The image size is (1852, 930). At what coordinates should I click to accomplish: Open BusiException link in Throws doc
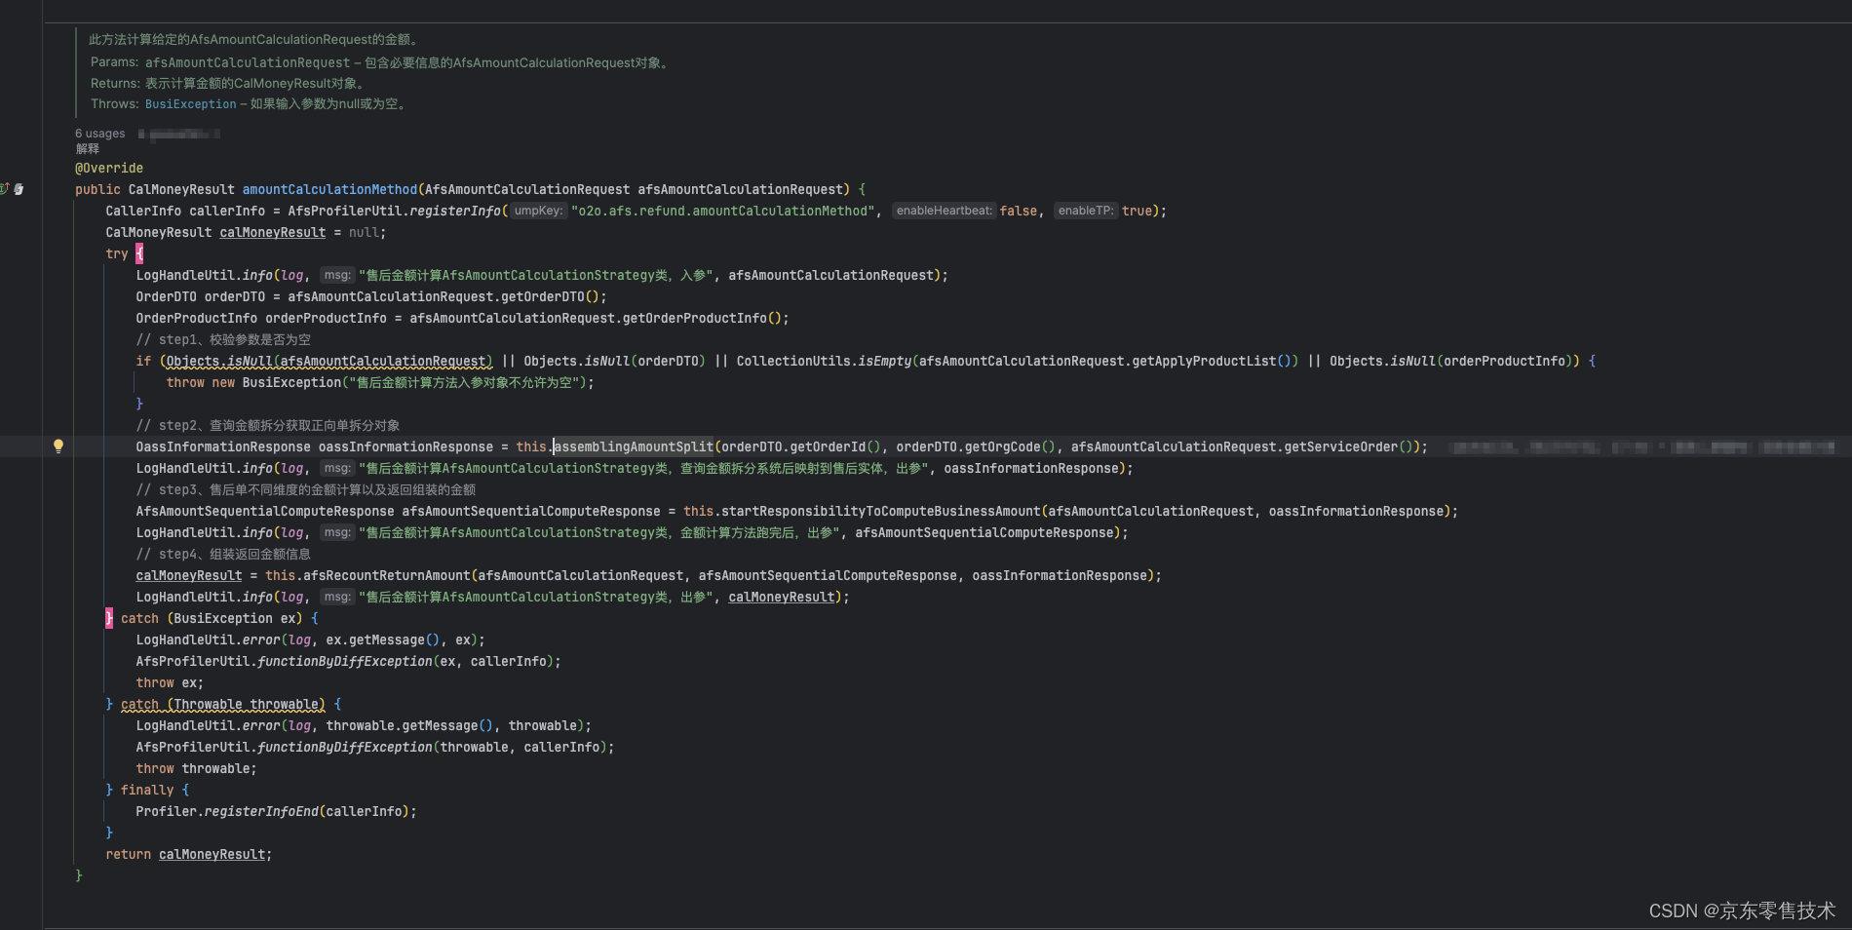pos(191,104)
